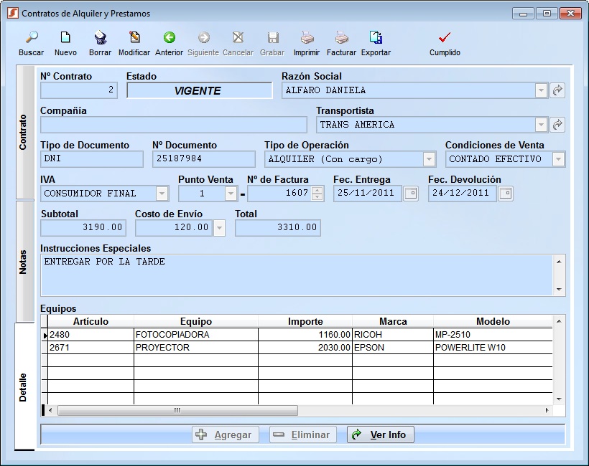Switch to the Notas side tab
Image resolution: width=589 pixels, height=466 pixels.
(24, 262)
